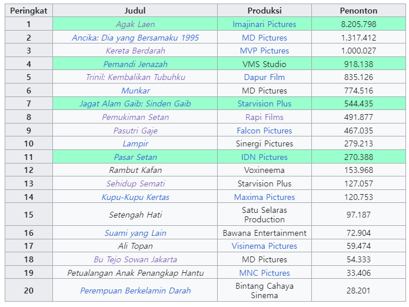Select viewer count 918.138
The height and width of the screenshot is (307, 409).
[358, 64]
